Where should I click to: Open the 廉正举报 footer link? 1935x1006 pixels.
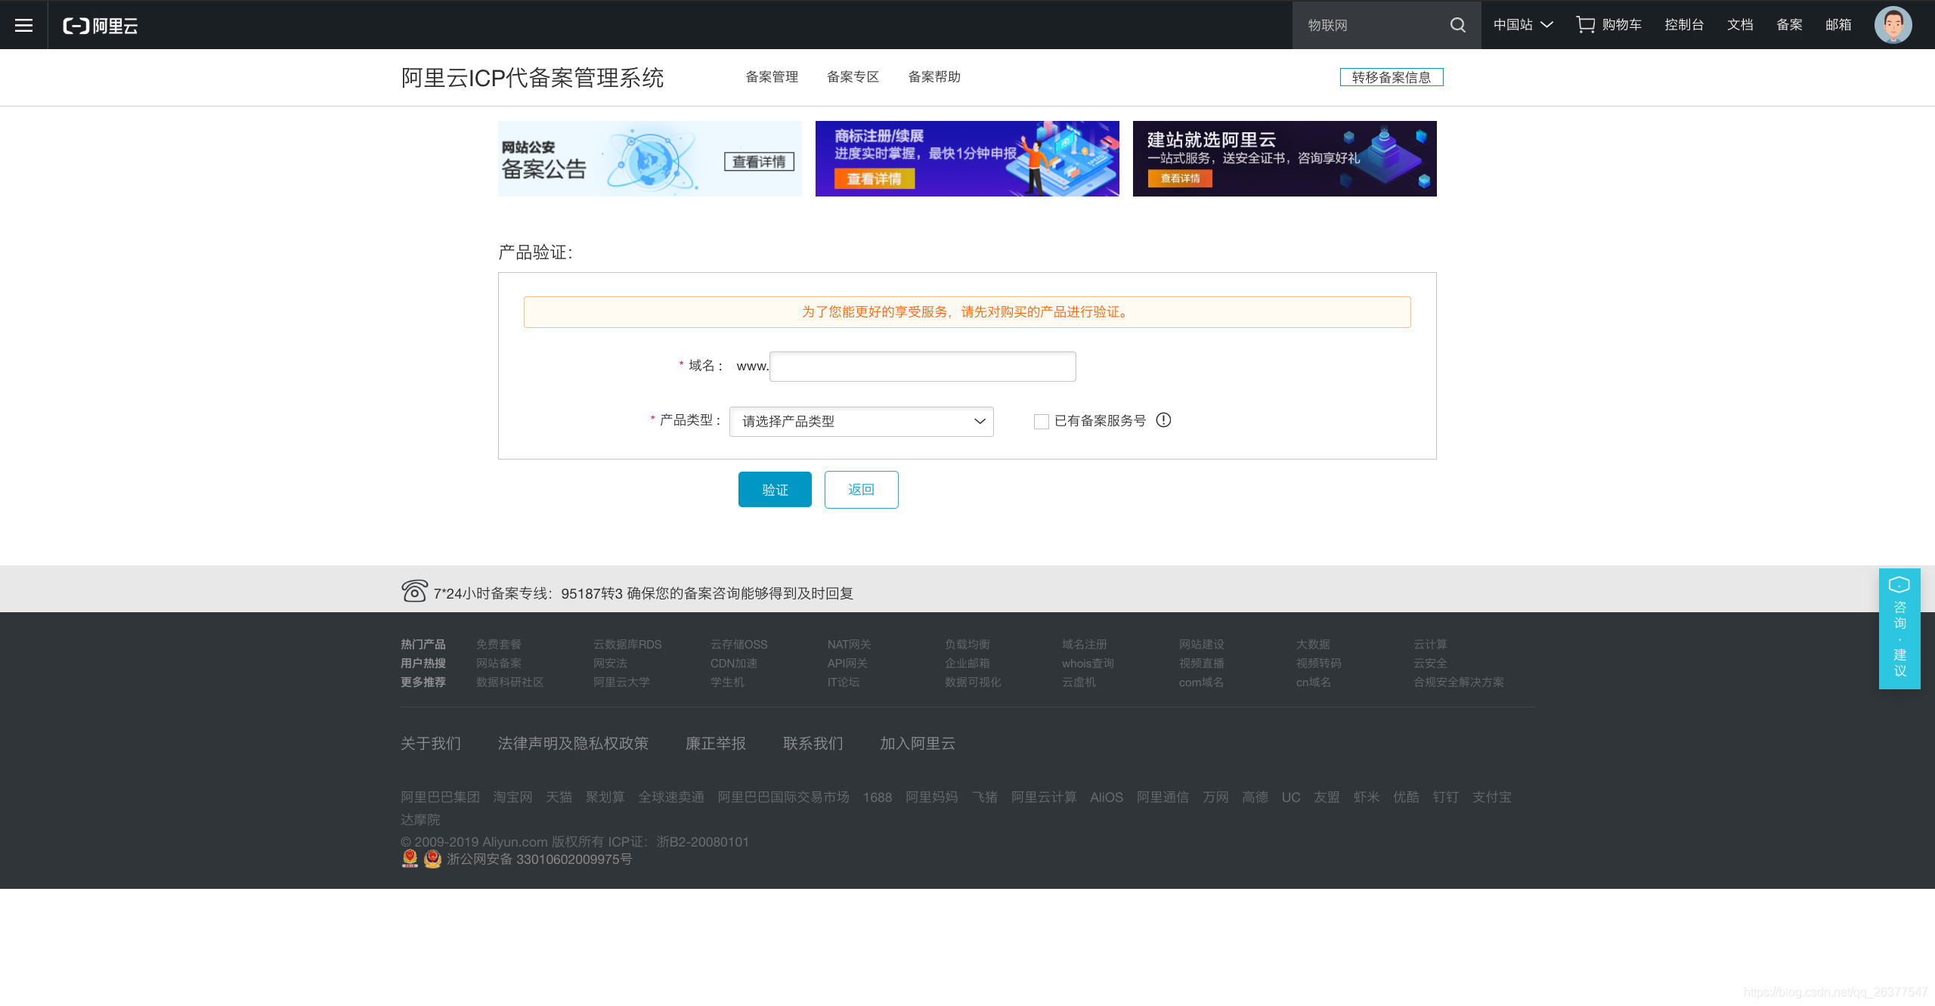[716, 744]
